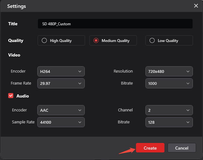Click the Title field SD 480P_Custom
The image size is (203, 160).
(x=115, y=24)
